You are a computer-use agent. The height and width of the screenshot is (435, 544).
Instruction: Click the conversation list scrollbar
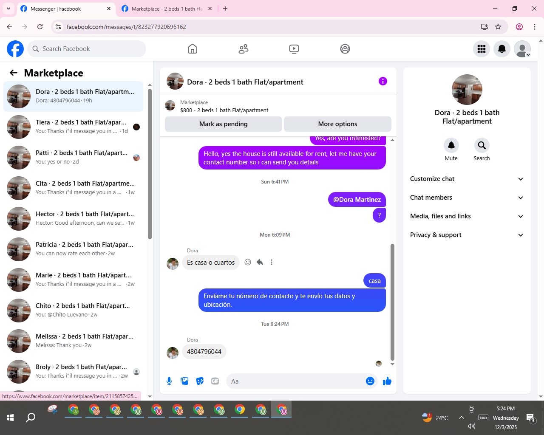(x=150, y=164)
